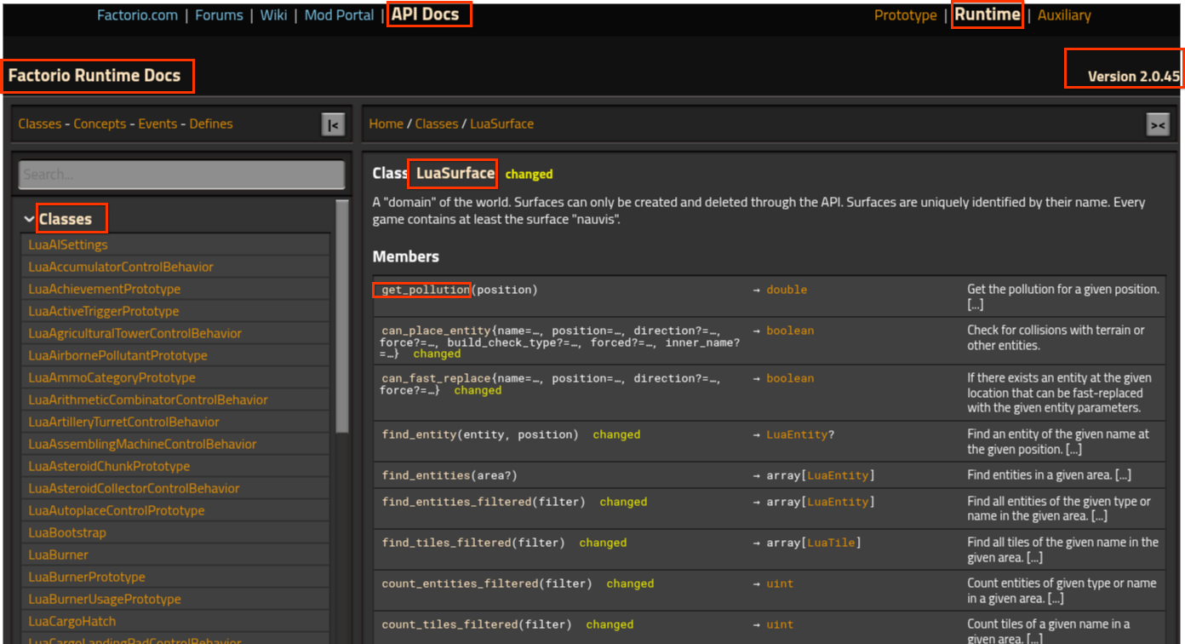Click the can_fast_replace member
The height and width of the screenshot is (644, 1185).
click(436, 378)
